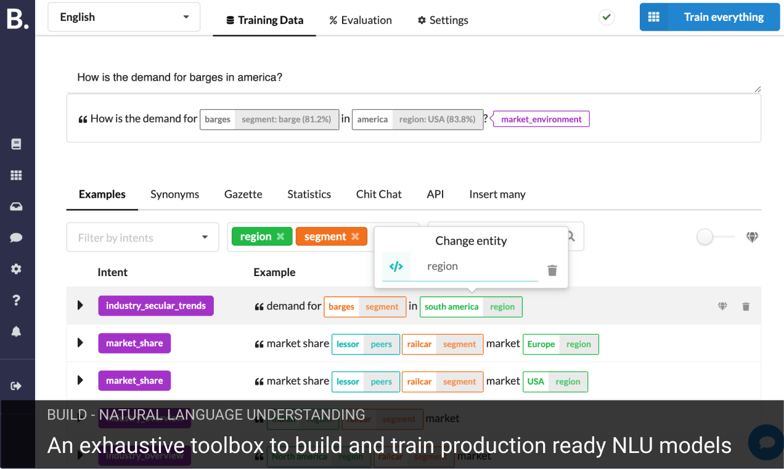Click the trash icon in Change entity popup
The width and height of the screenshot is (784, 469).
pos(552,271)
